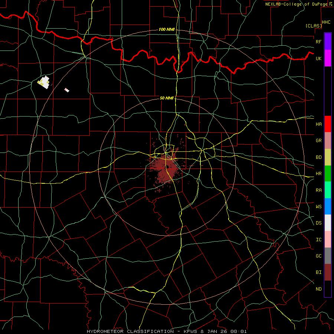Click the WS legend label
334x334 pixels.
click(x=318, y=207)
